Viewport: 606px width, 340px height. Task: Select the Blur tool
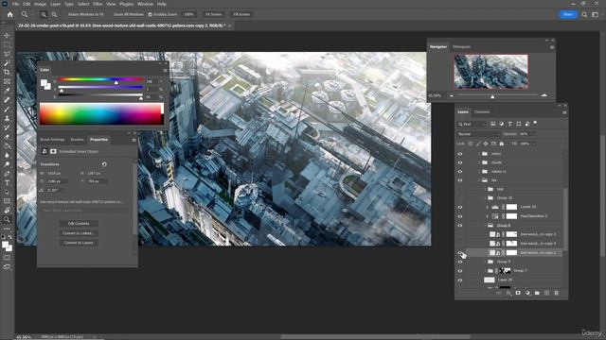(x=7, y=155)
